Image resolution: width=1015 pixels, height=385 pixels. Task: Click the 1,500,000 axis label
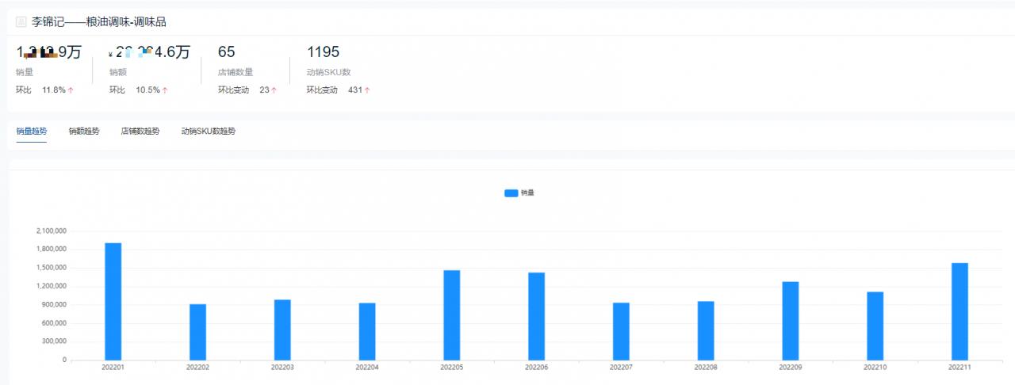[52, 268]
